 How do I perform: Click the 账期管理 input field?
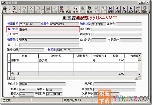pos(31,50)
